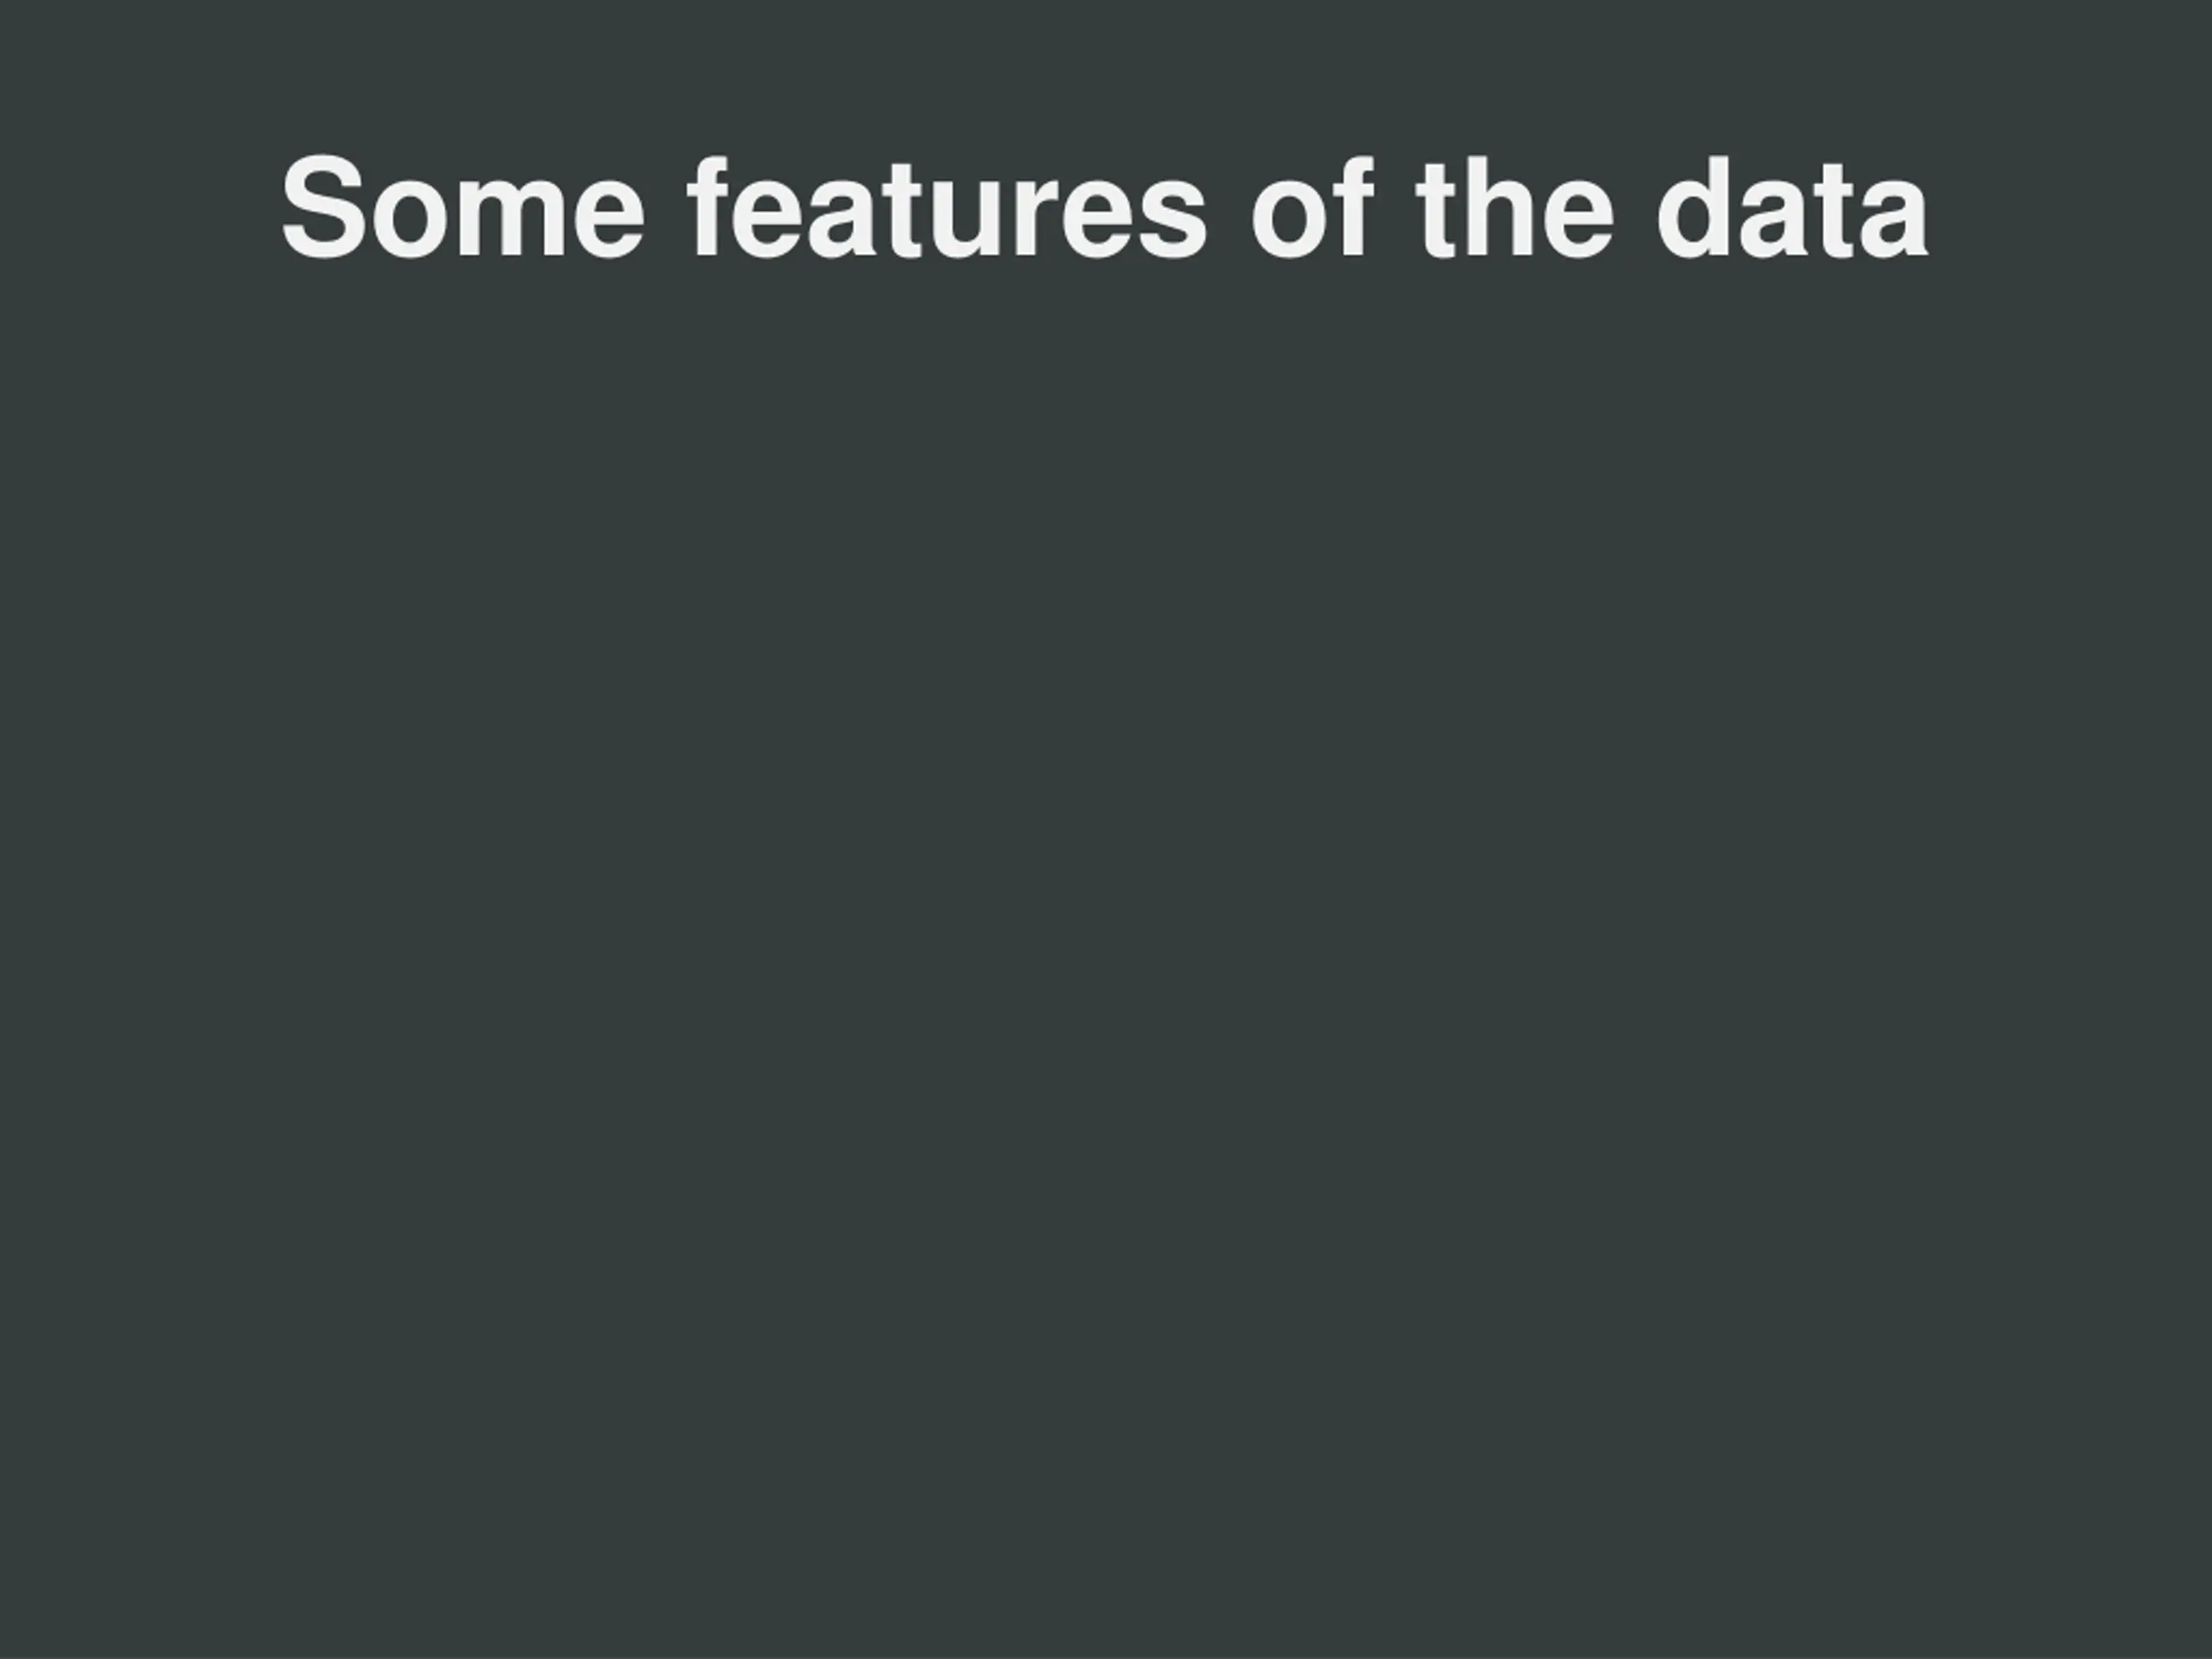Screen dimensions: 2212x1659
Task: Click the word "features" in the title
Action: 947,209
